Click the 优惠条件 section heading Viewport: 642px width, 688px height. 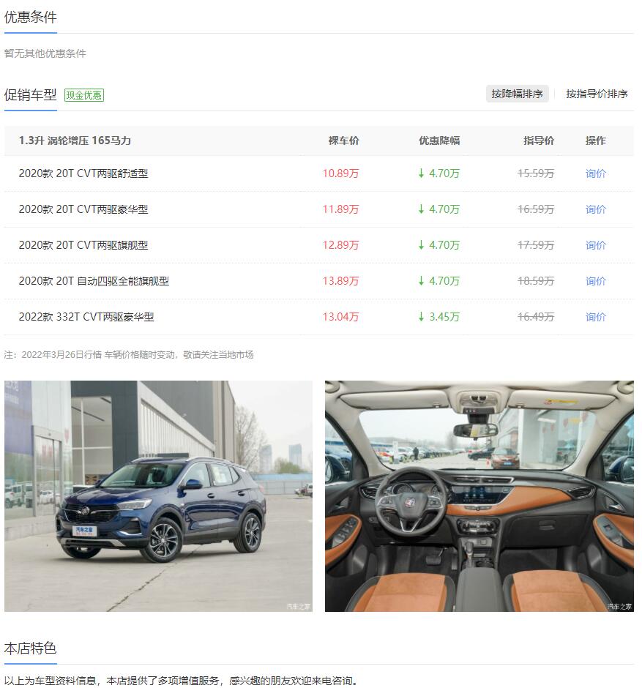[x=30, y=17]
